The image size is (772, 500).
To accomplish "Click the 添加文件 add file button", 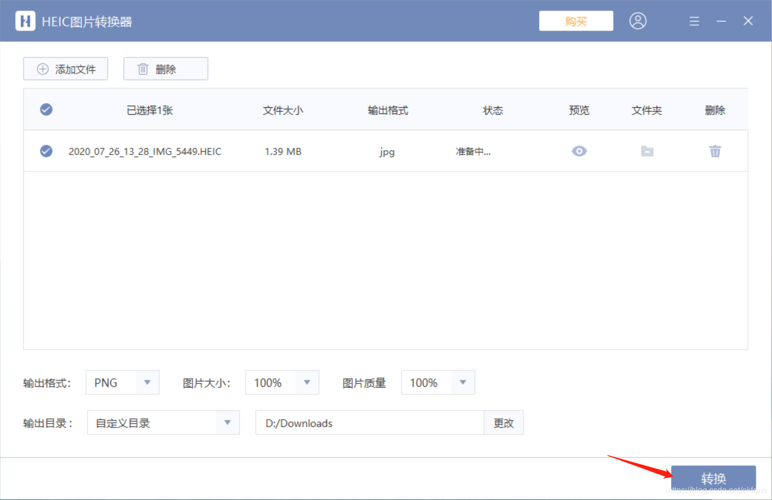I will coord(65,69).
